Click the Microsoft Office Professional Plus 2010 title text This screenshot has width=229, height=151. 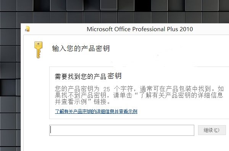tap(140, 29)
